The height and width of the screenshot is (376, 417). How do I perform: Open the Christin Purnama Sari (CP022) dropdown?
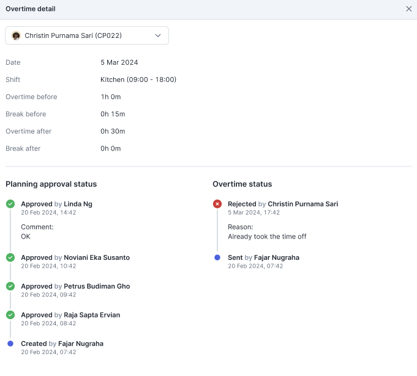coord(87,35)
